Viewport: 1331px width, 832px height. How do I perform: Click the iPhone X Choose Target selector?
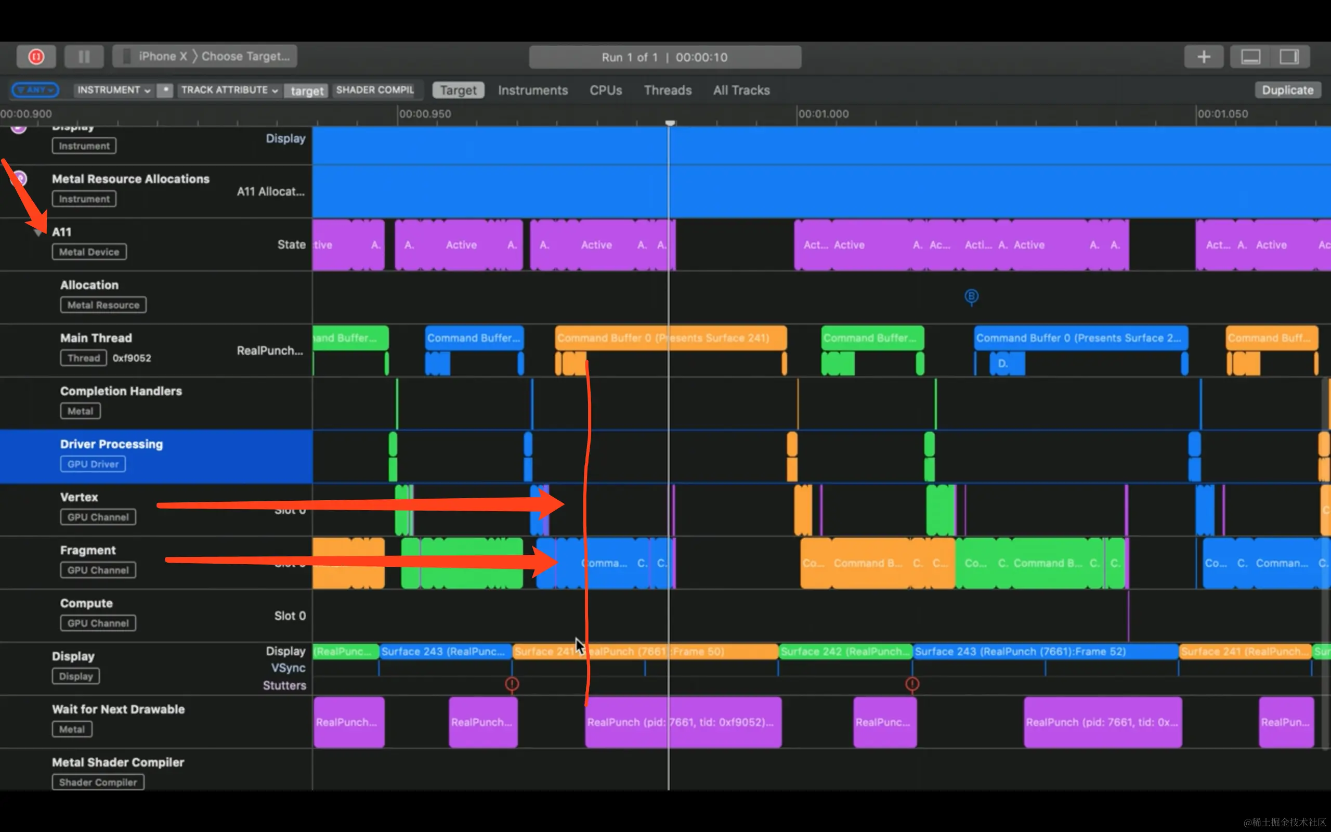205,56
